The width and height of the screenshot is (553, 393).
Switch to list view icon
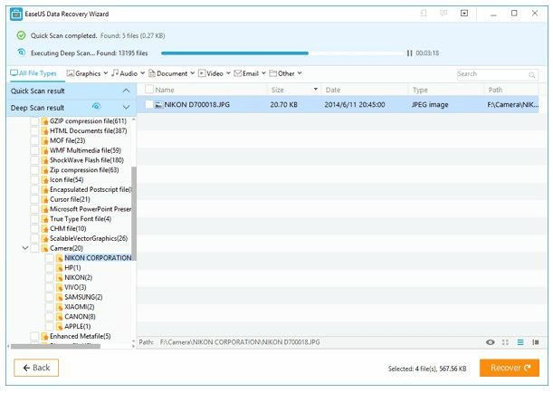[520, 342]
